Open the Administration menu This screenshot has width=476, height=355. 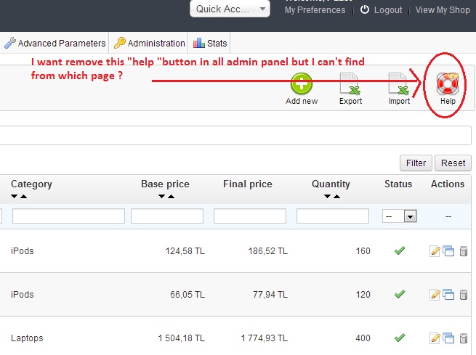click(x=149, y=43)
